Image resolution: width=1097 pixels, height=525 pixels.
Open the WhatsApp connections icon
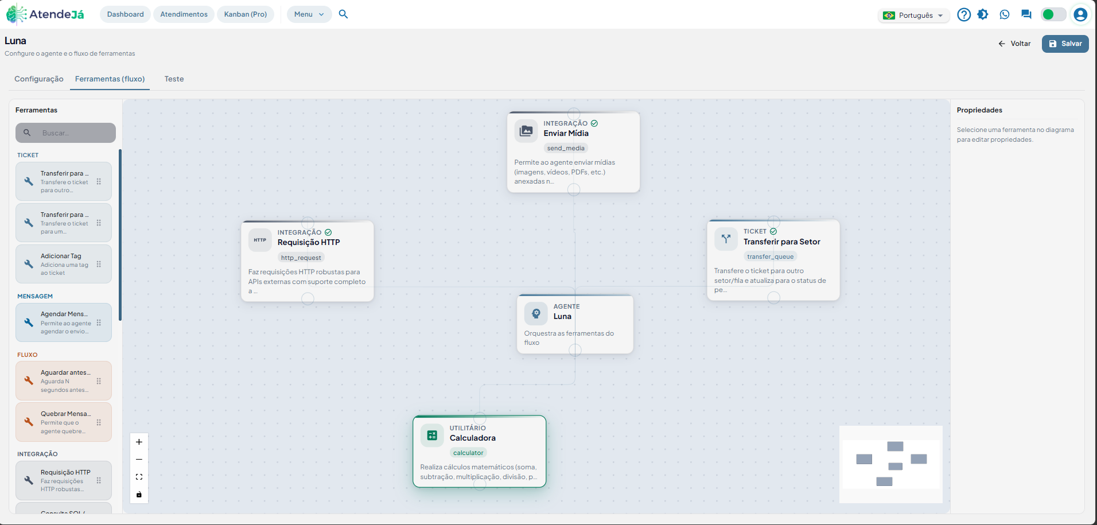pyautogui.click(x=1005, y=14)
